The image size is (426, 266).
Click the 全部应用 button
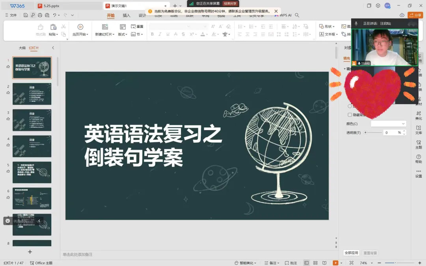pos(351,253)
